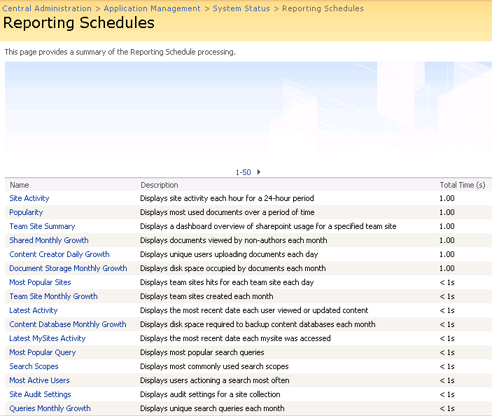View the Site Audit Settings report
Image resolution: width=492 pixels, height=416 pixels.
pyautogui.click(x=40, y=394)
